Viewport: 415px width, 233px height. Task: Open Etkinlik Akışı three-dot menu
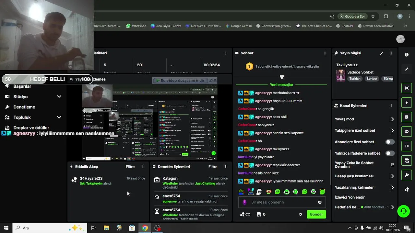[x=143, y=167]
